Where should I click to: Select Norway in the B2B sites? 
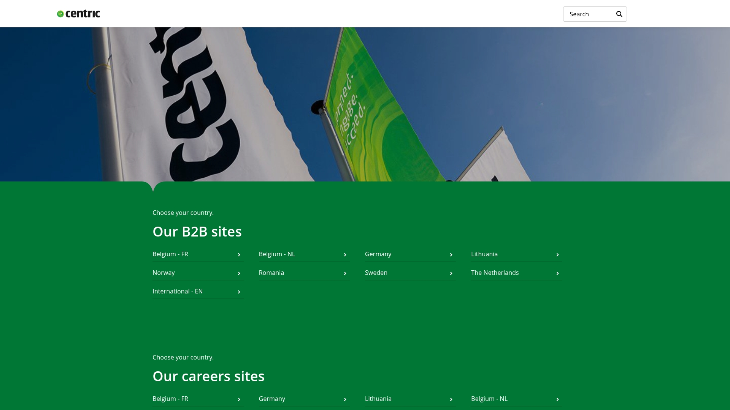click(x=198, y=273)
